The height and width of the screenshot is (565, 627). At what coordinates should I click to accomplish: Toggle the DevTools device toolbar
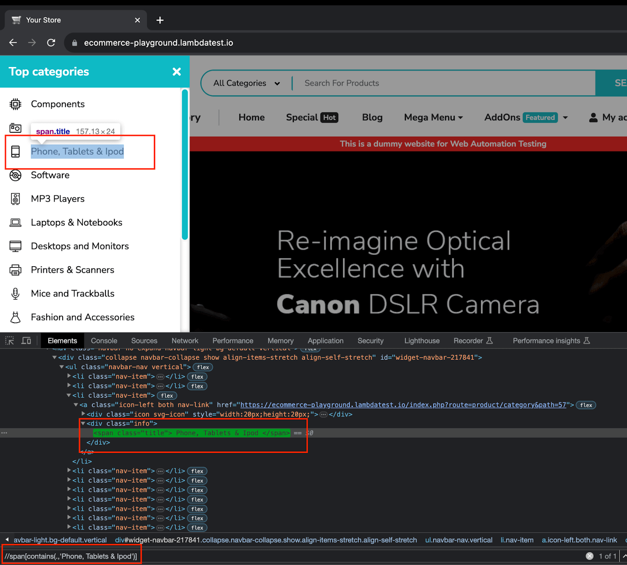coord(26,341)
